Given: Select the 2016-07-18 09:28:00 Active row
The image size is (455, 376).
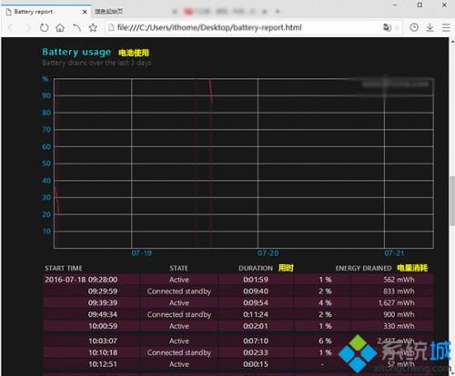Looking at the screenshot, I should tap(238, 280).
